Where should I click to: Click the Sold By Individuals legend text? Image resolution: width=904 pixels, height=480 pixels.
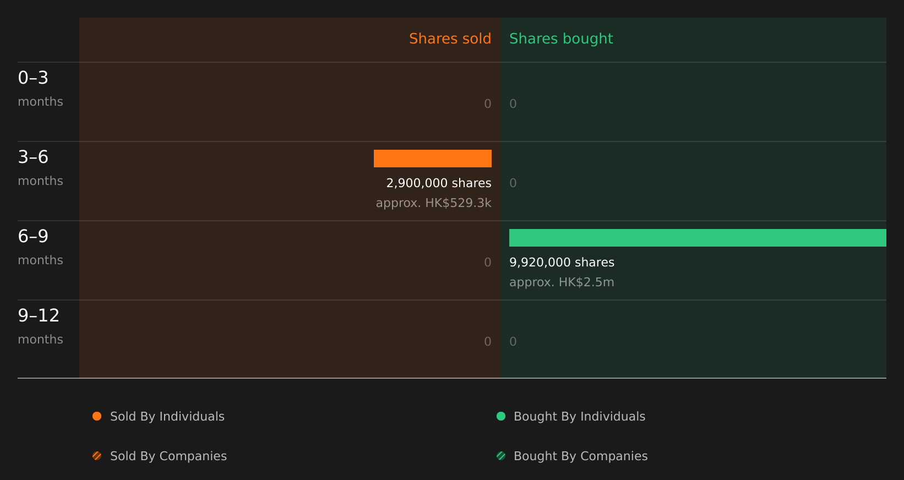coord(167,416)
